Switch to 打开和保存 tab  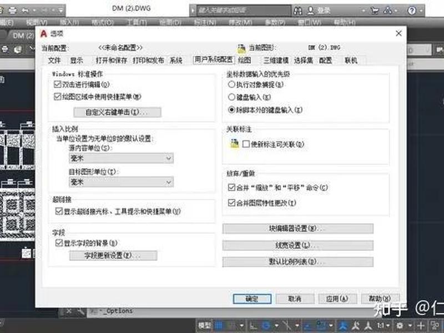click(x=112, y=60)
